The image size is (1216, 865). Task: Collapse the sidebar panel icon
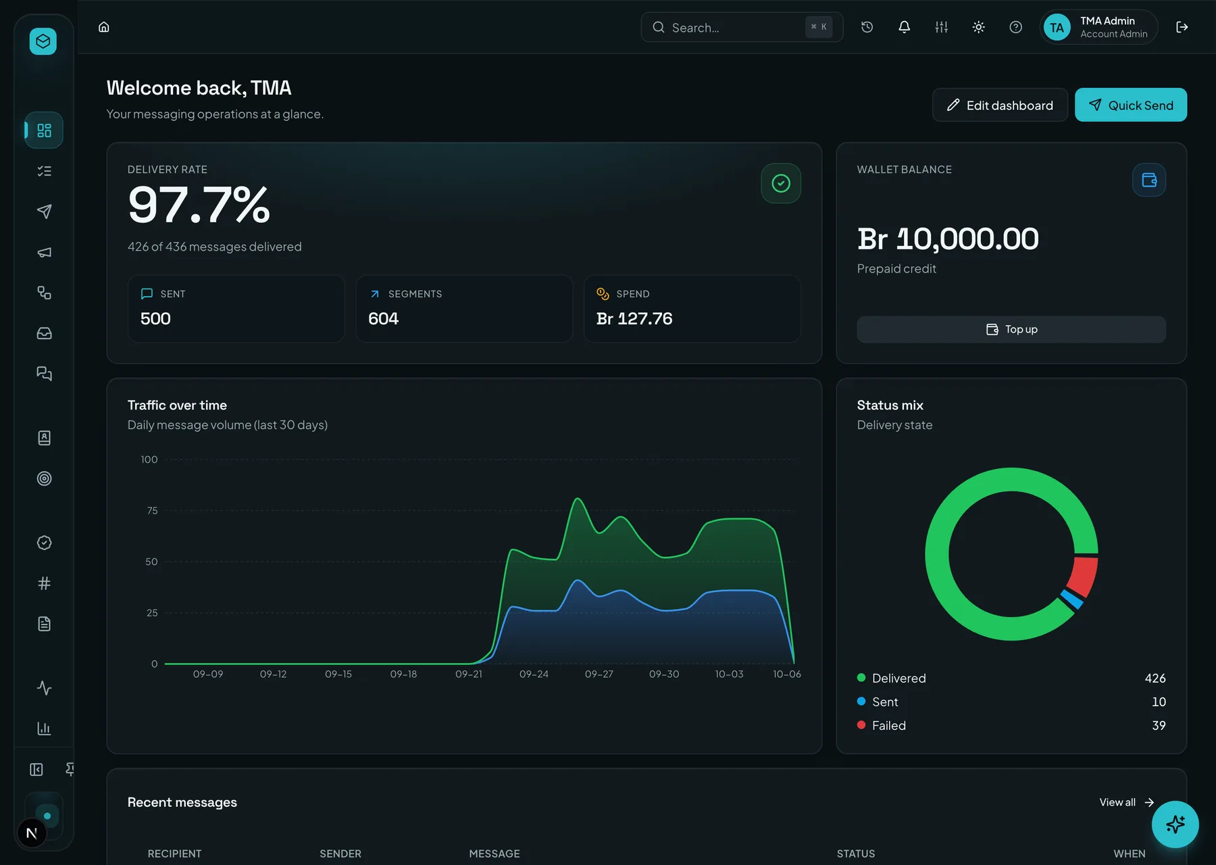tap(36, 770)
